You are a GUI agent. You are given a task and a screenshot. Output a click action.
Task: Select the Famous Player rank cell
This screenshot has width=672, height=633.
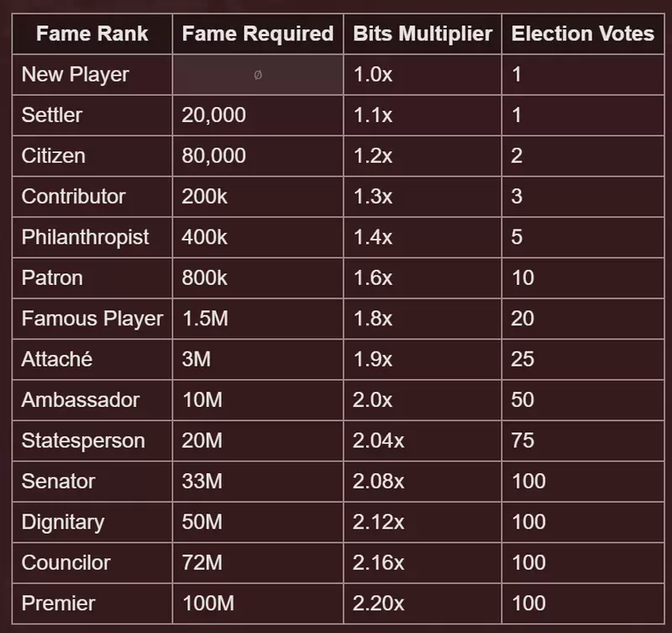92,319
